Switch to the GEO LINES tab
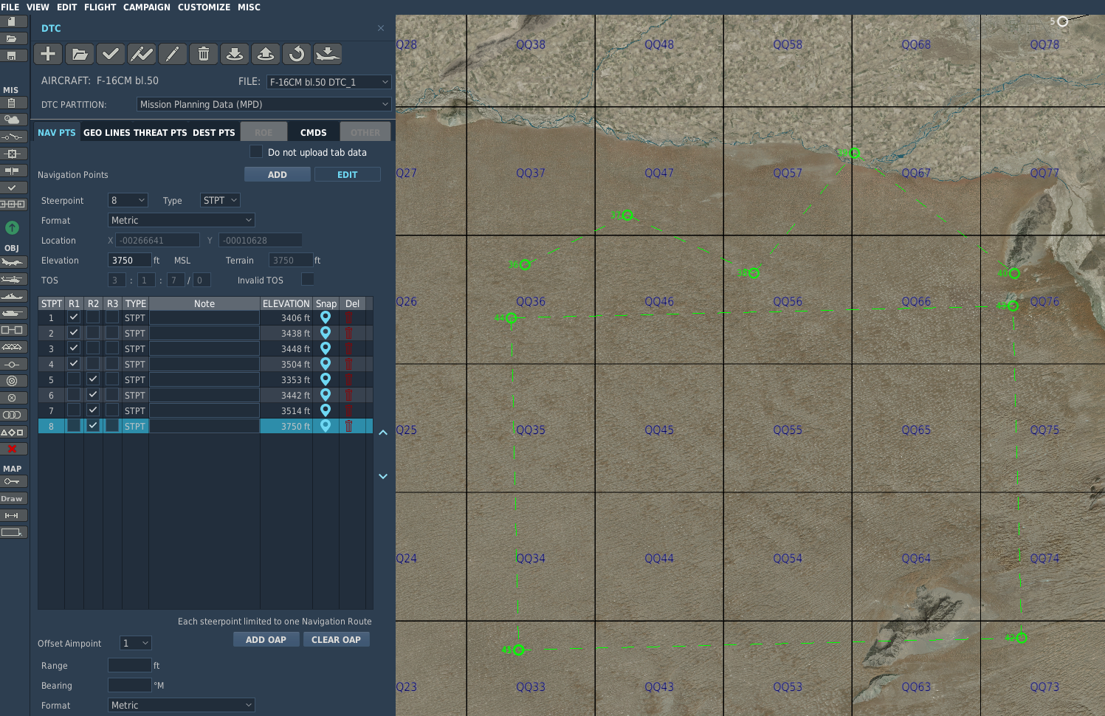The width and height of the screenshot is (1105, 716). pyautogui.click(x=106, y=132)
